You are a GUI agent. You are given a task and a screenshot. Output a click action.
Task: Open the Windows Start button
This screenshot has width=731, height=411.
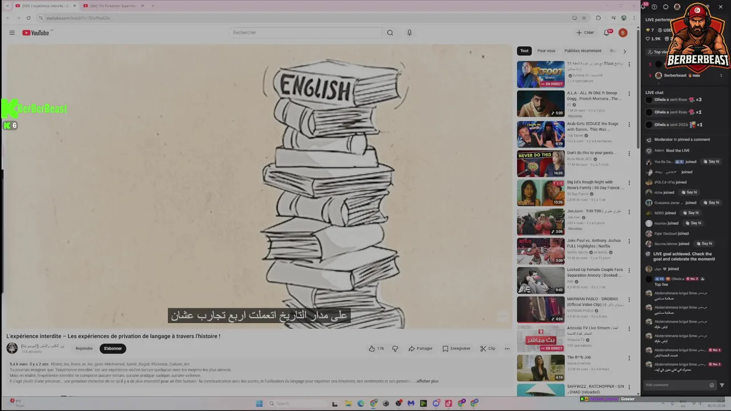point(259,404)
